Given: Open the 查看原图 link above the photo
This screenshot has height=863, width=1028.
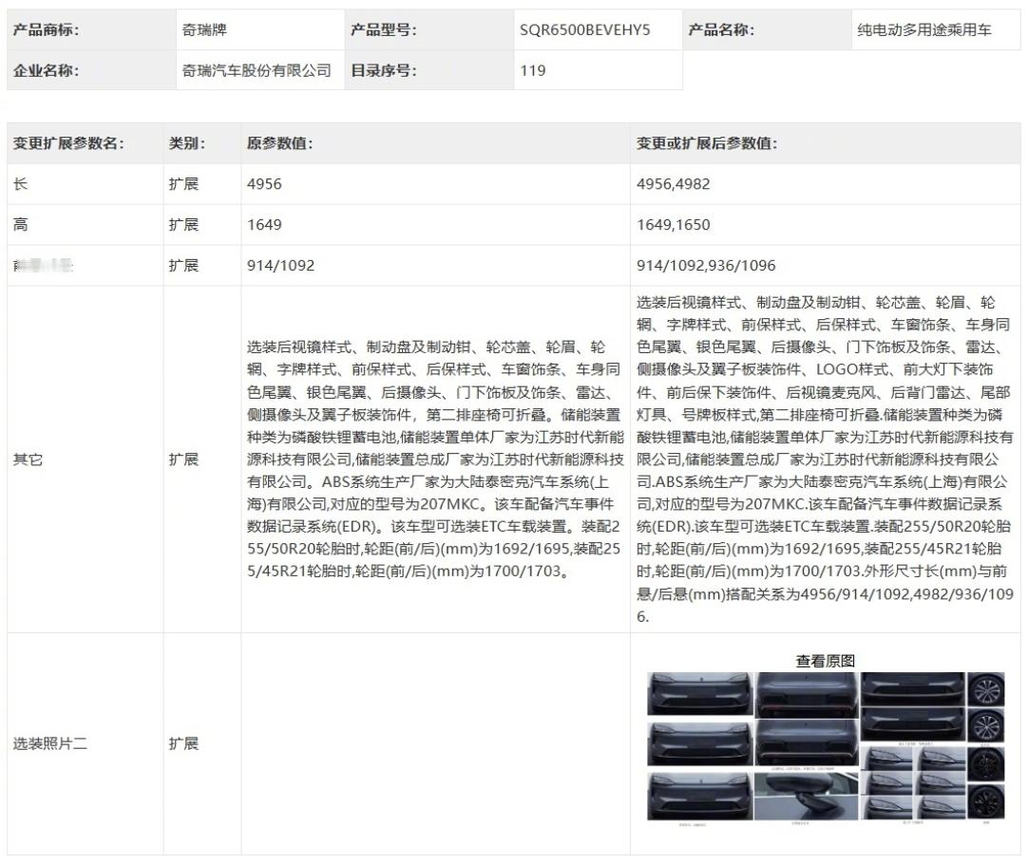Looking at the screenshot, I should coord(825,661).
